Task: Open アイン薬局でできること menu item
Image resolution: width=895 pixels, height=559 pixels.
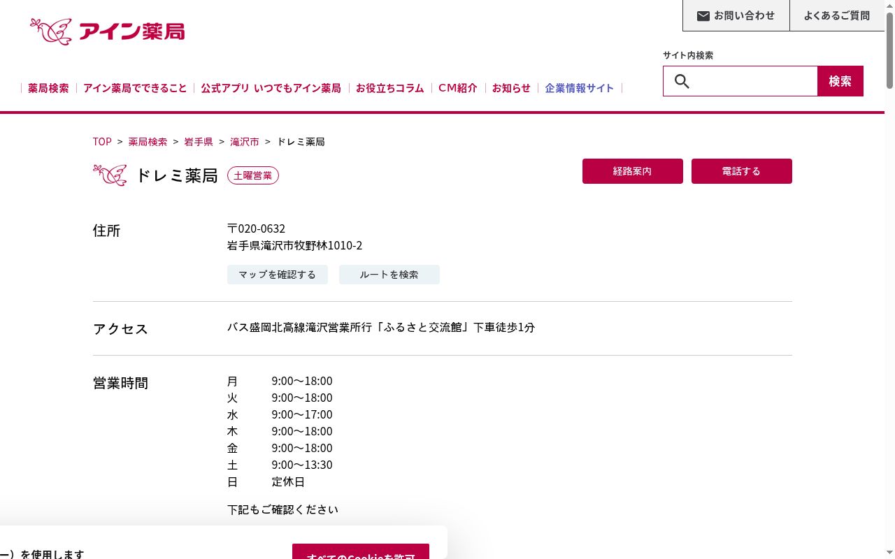Action: point(135,88)
